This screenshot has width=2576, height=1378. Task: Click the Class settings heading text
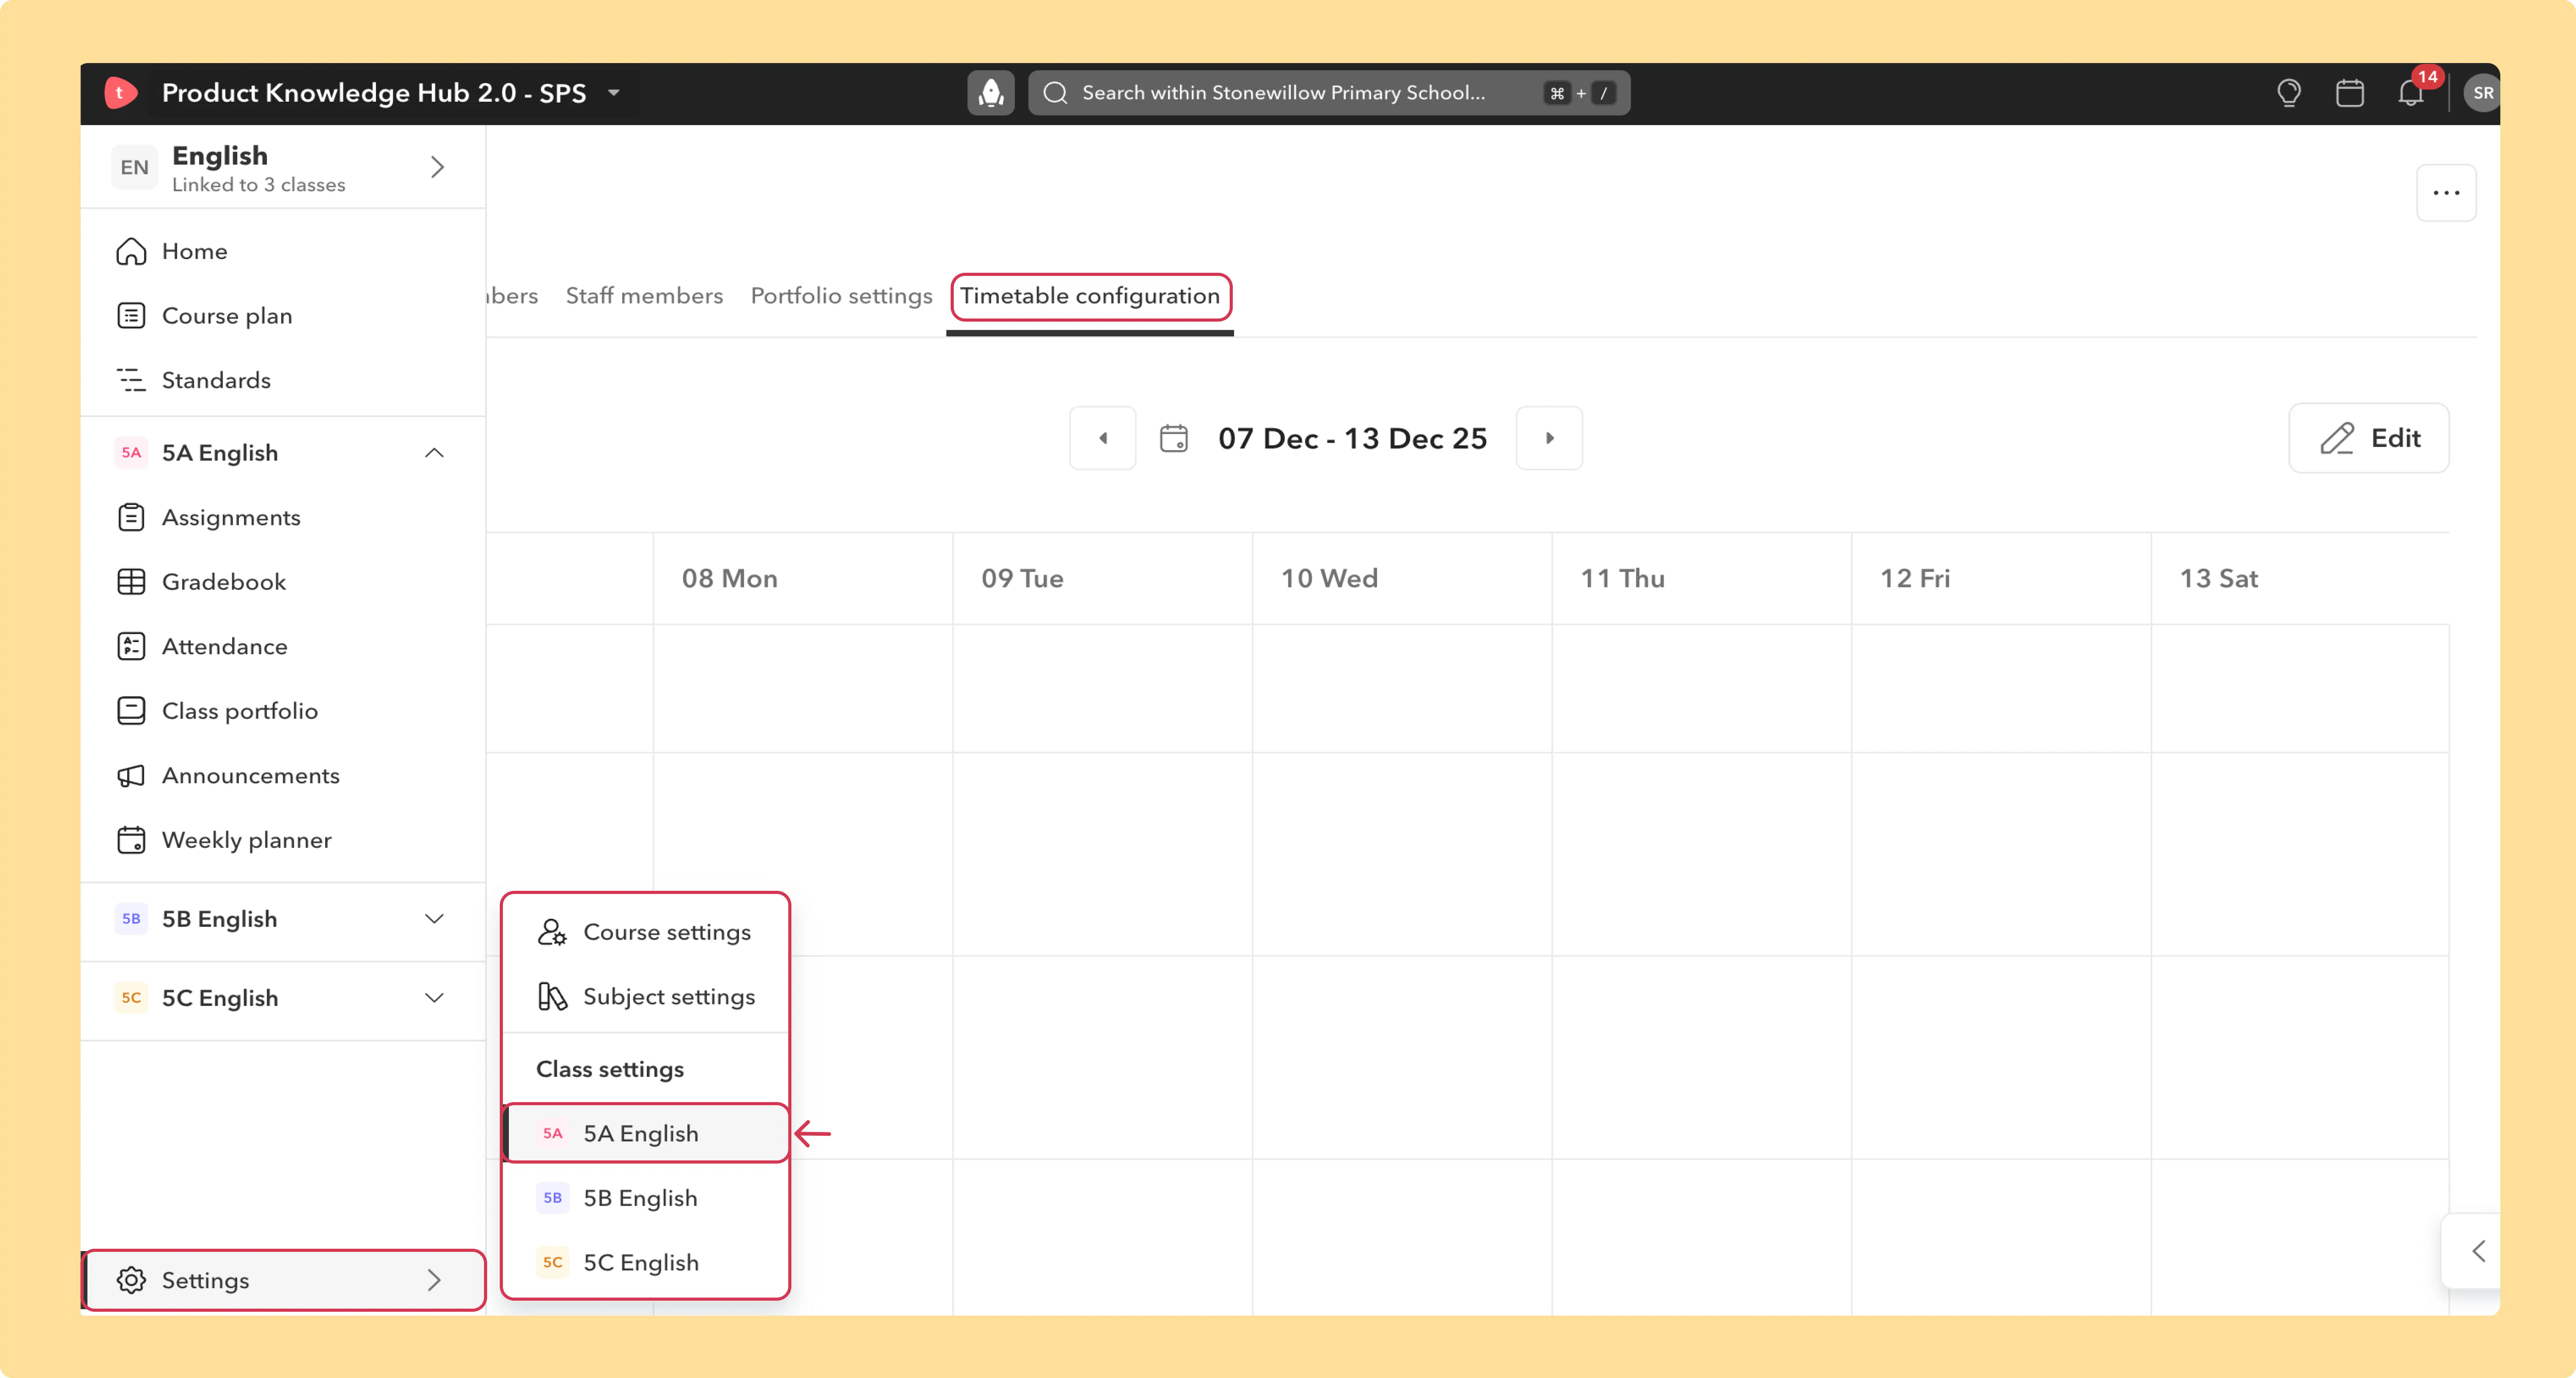[x=610, y=1070]
